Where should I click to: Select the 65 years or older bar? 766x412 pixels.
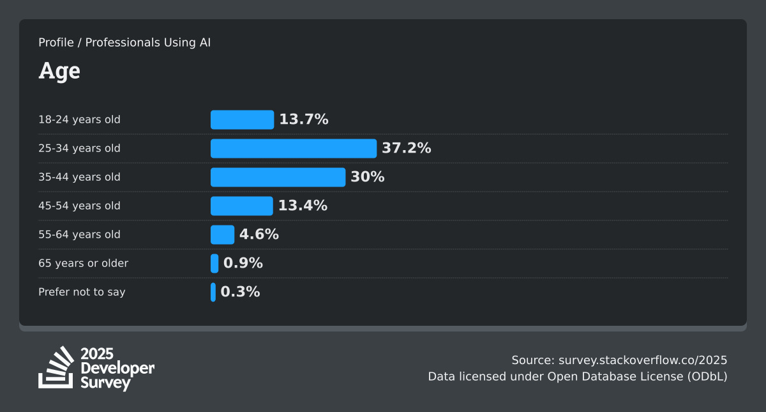coord(214,263)
